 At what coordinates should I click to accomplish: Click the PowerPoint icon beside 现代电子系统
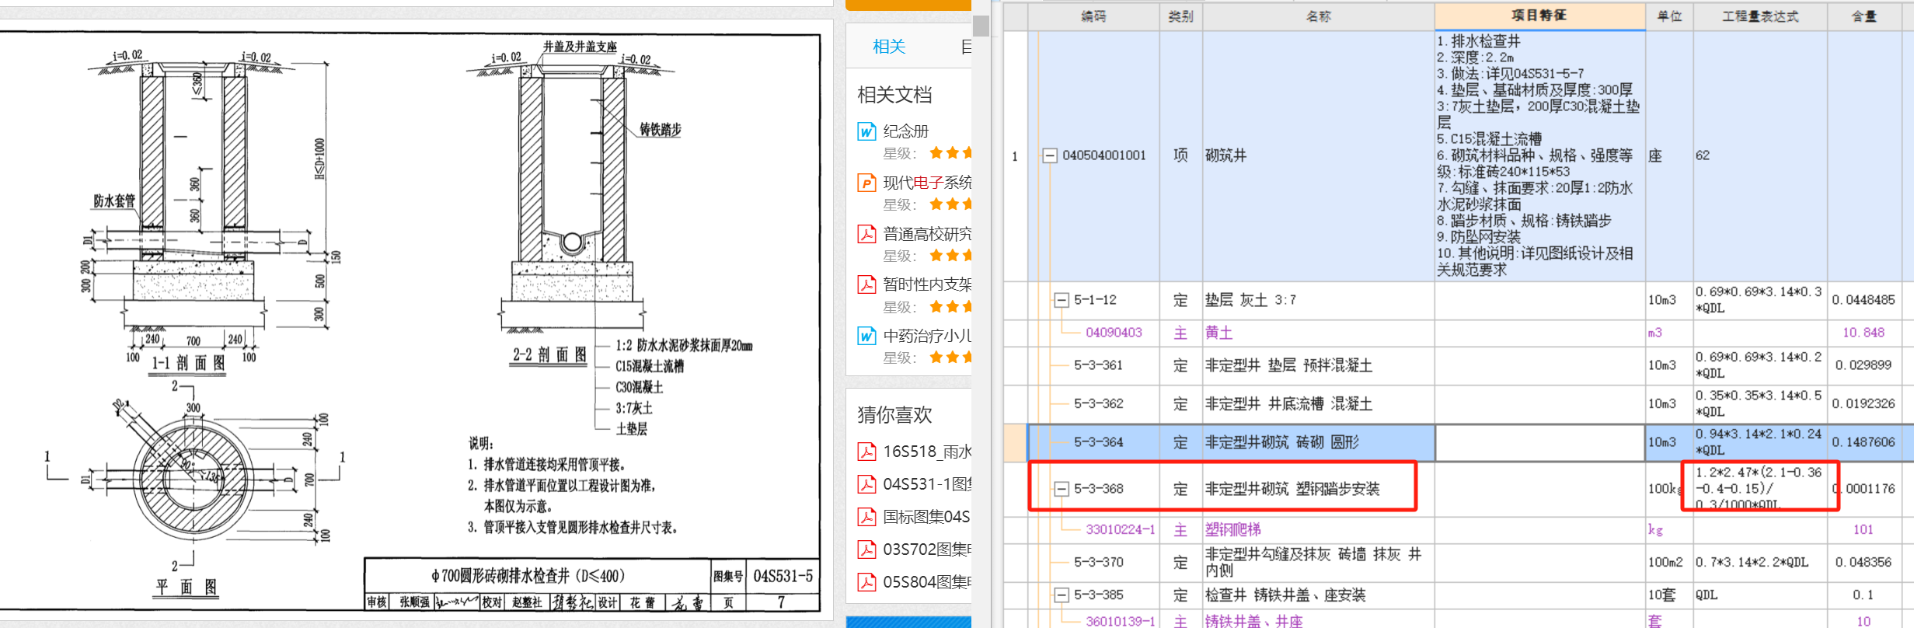pyautogui.click(x=866, y=183)
